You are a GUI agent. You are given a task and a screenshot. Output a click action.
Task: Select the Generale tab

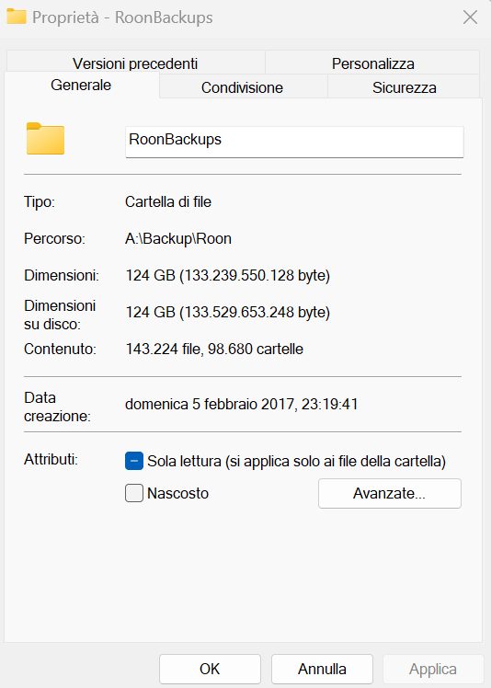tap(81, 85)
